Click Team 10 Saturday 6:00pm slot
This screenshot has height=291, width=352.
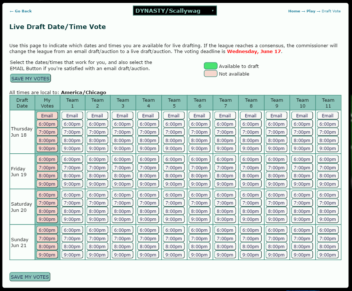(x=302, y=195)
